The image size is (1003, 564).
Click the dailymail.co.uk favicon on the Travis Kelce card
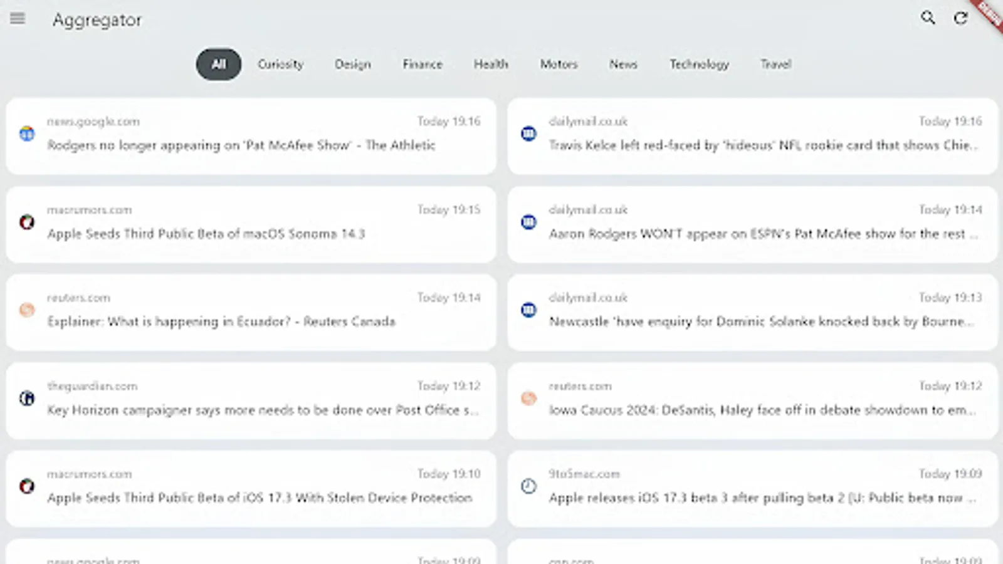click(528, 133)
